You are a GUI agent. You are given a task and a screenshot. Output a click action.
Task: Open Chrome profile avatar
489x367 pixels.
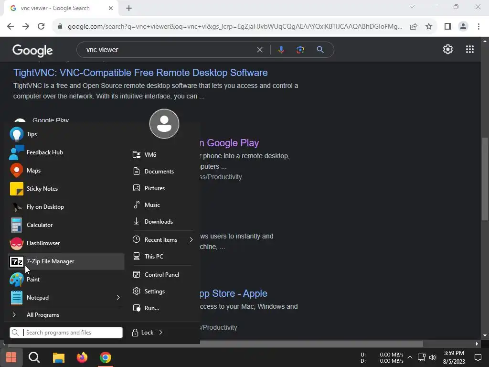click(x=463, y=27)
